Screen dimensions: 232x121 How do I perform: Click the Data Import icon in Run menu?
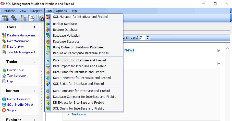tap(48, 66)
